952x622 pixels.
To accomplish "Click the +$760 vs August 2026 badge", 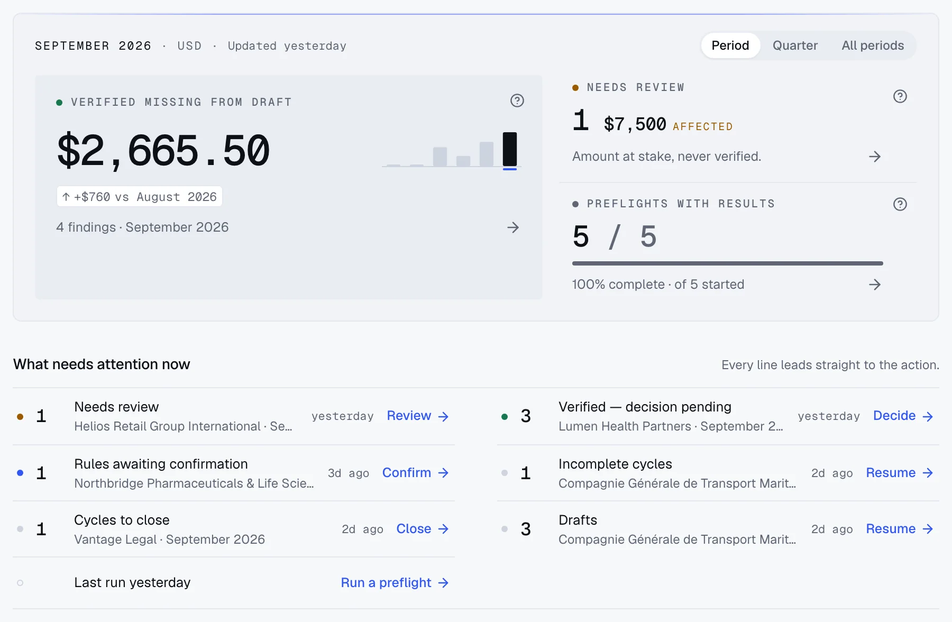I will [140, 197].
